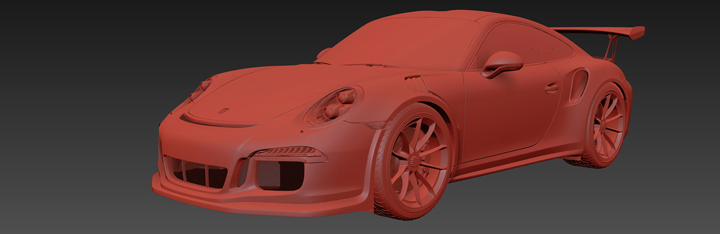Click the door handle on the car

pyautogui.click(x=551, y=88)
